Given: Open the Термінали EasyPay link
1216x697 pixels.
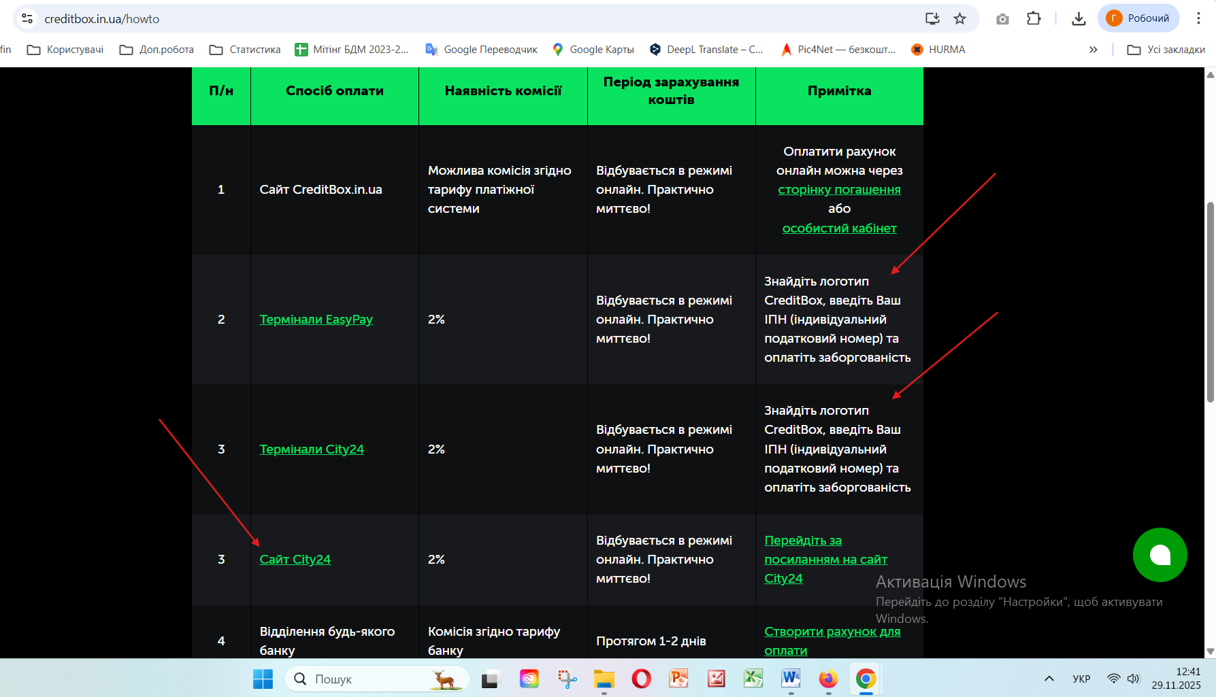Looking at the screenshot, I should pos(316,320).
